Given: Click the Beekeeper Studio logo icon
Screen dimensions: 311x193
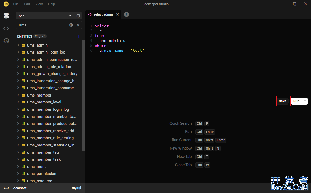Looking at the screenshot, I should (x=6, y=4).
